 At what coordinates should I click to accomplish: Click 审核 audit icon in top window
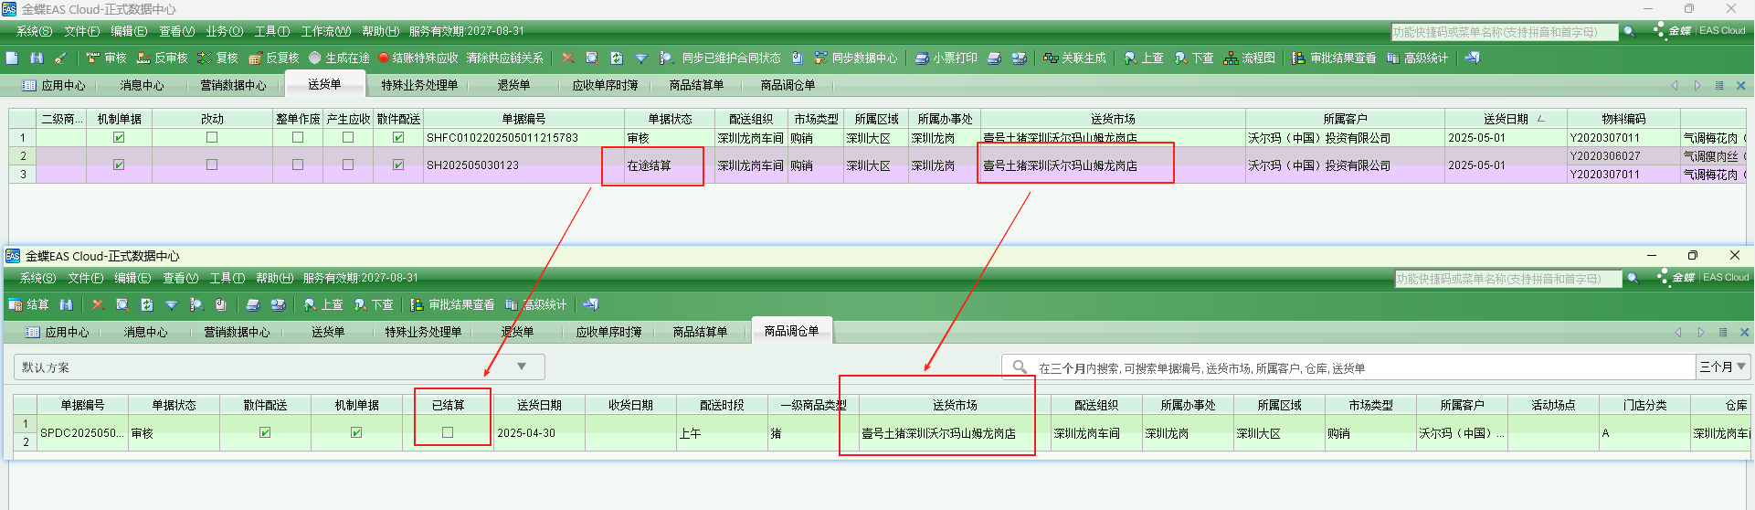[x=92, y=58]
